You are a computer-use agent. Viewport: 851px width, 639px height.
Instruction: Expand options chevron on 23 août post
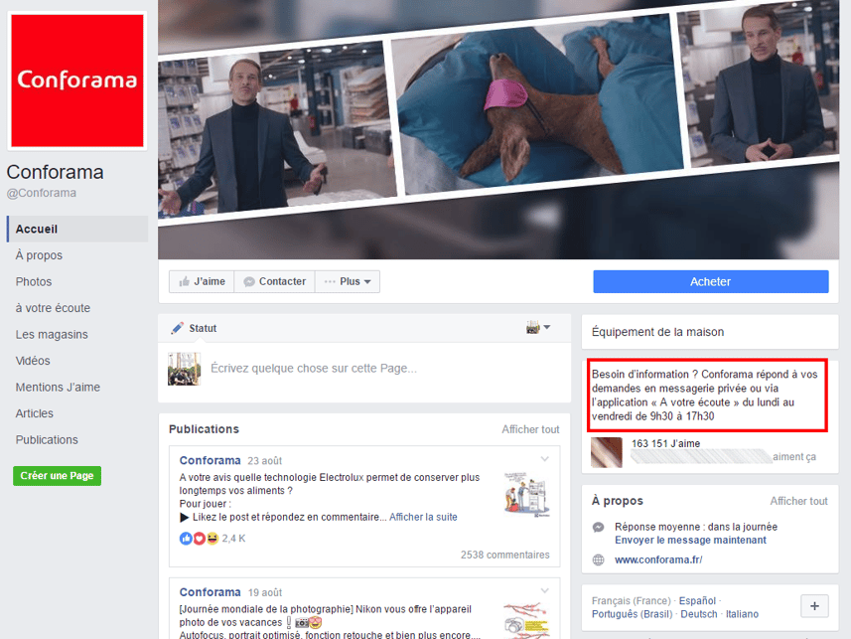[x=545, y=459]
